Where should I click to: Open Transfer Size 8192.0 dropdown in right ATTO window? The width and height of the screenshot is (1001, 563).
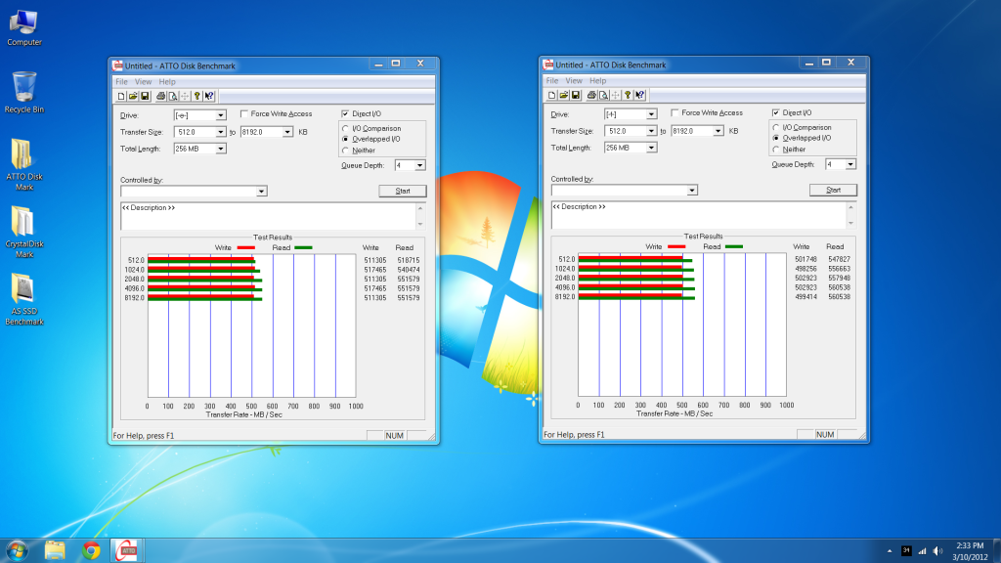point(718,131)
